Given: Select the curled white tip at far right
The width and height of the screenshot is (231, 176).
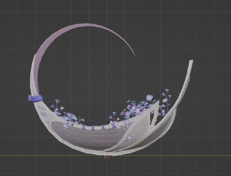Looking at the screenshot, I should tap(191, 61).
